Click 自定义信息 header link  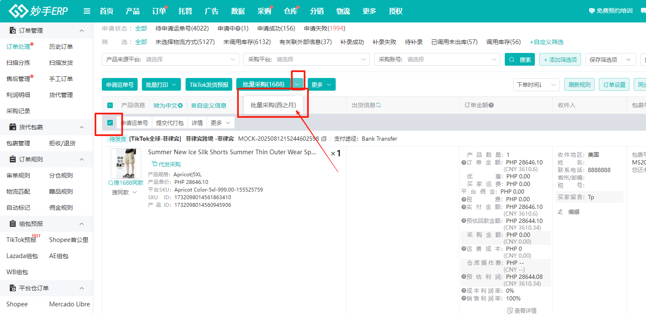tap(209, 106)
